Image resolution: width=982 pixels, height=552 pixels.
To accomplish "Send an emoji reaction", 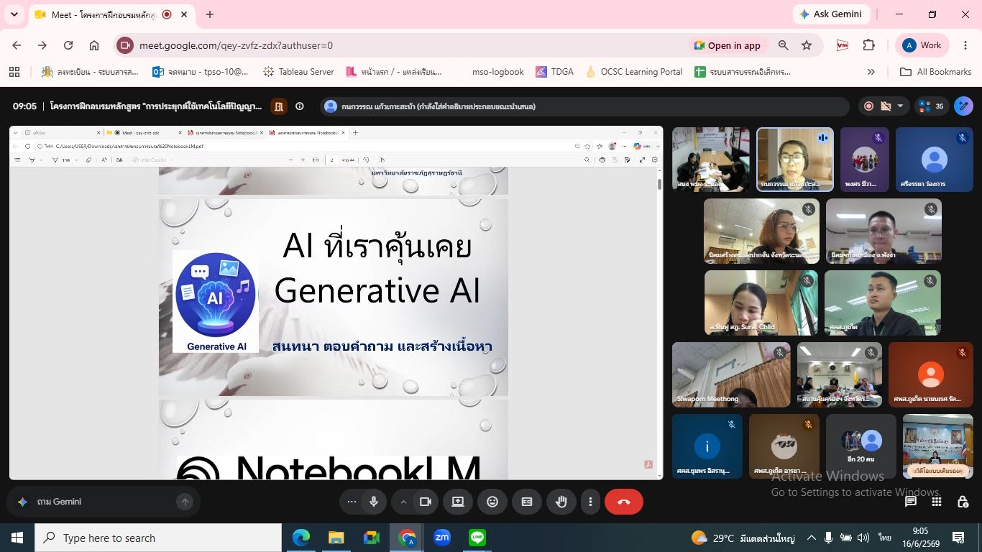I will point(492,502).
